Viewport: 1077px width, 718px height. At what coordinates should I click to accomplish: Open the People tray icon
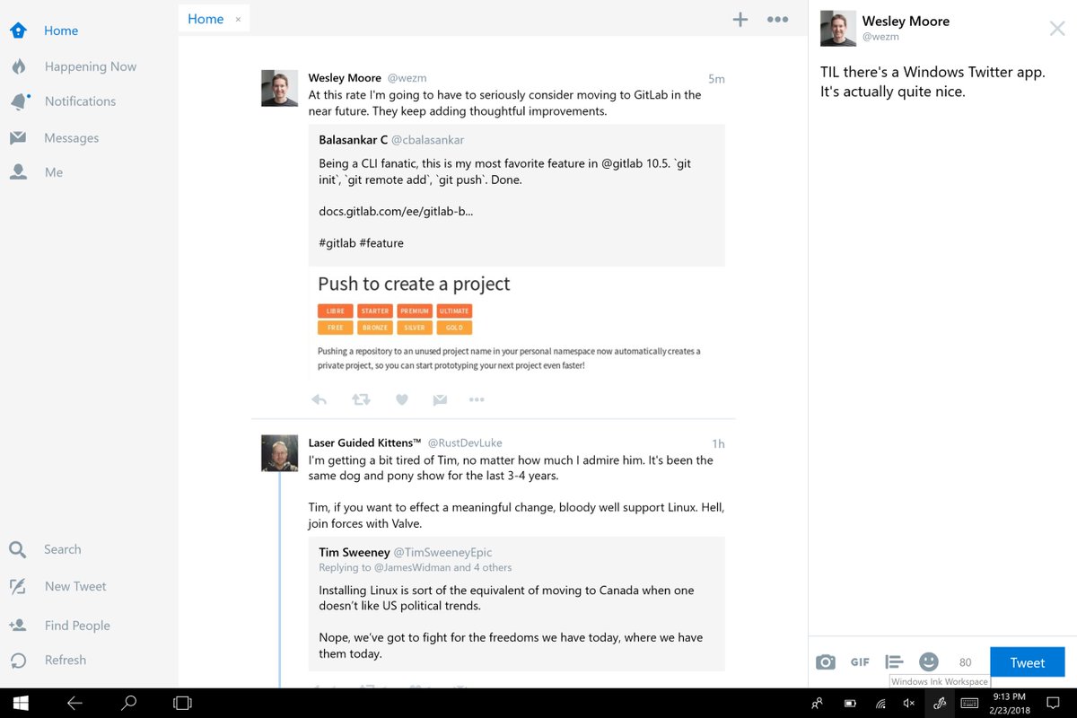click(817, 704)
